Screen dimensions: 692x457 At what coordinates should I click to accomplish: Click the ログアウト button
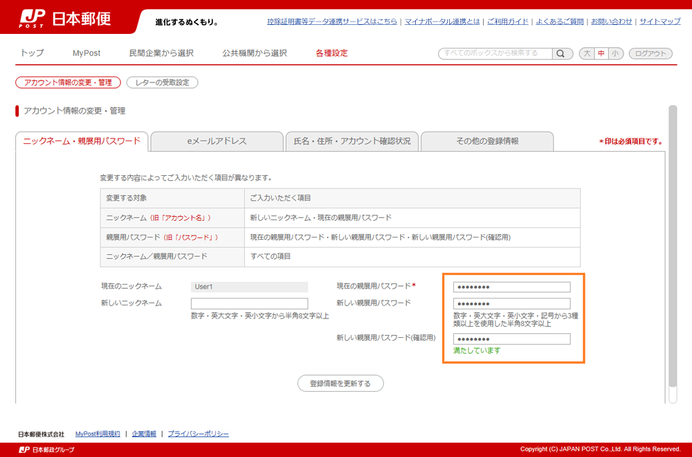point(650,53)
